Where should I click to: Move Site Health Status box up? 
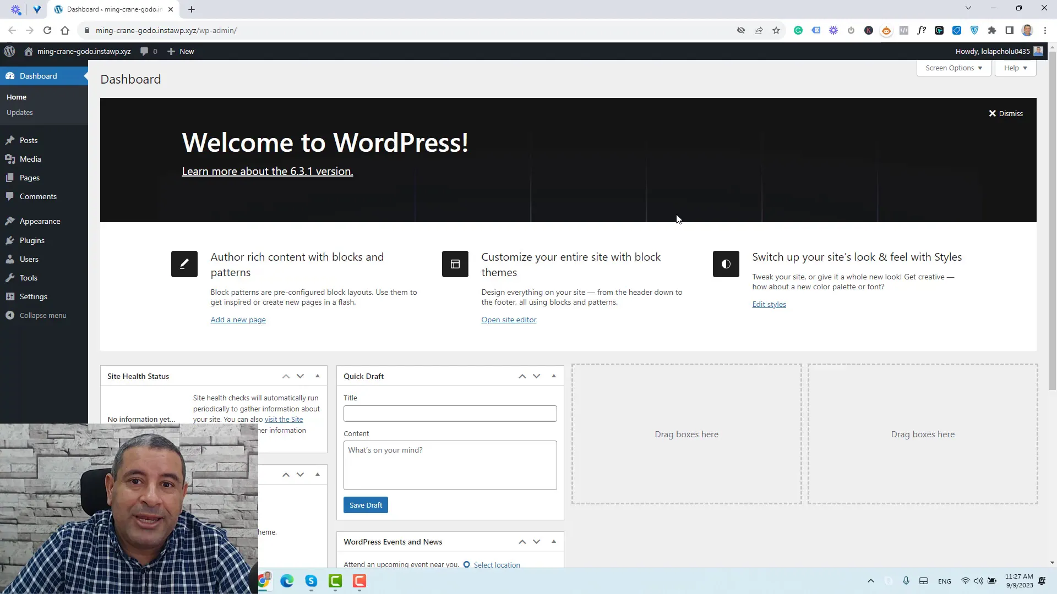286,376
